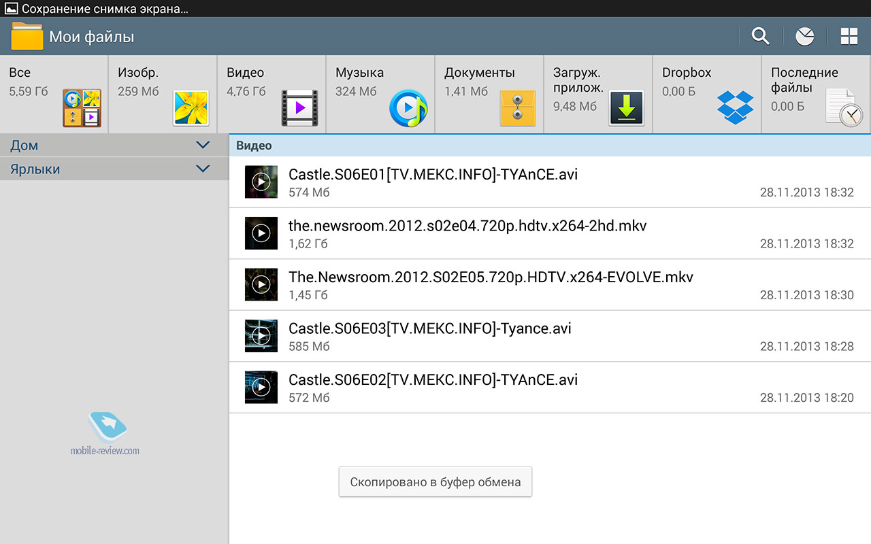The image size is (871, 544).
Task: Open the Видео category tab
Action: [272, 95]
